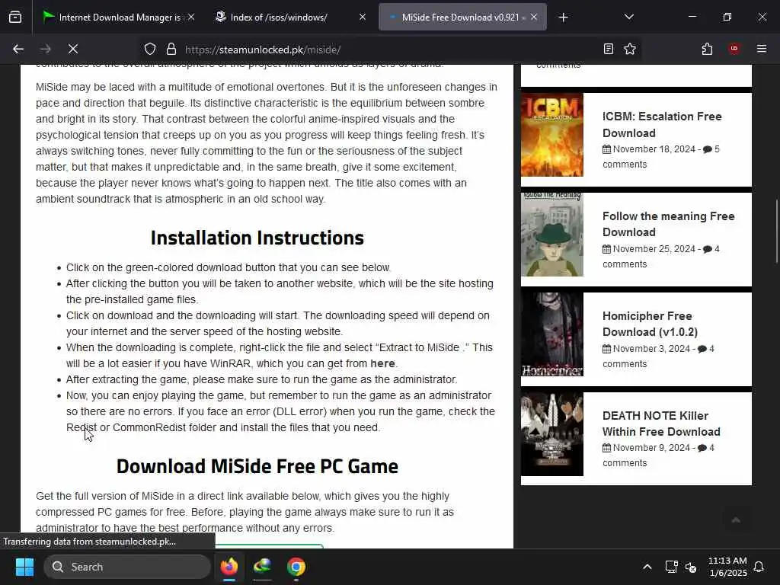780x585 pixels.
Task: Follow the WinRAR 'here' link
Action: point(382,363)
